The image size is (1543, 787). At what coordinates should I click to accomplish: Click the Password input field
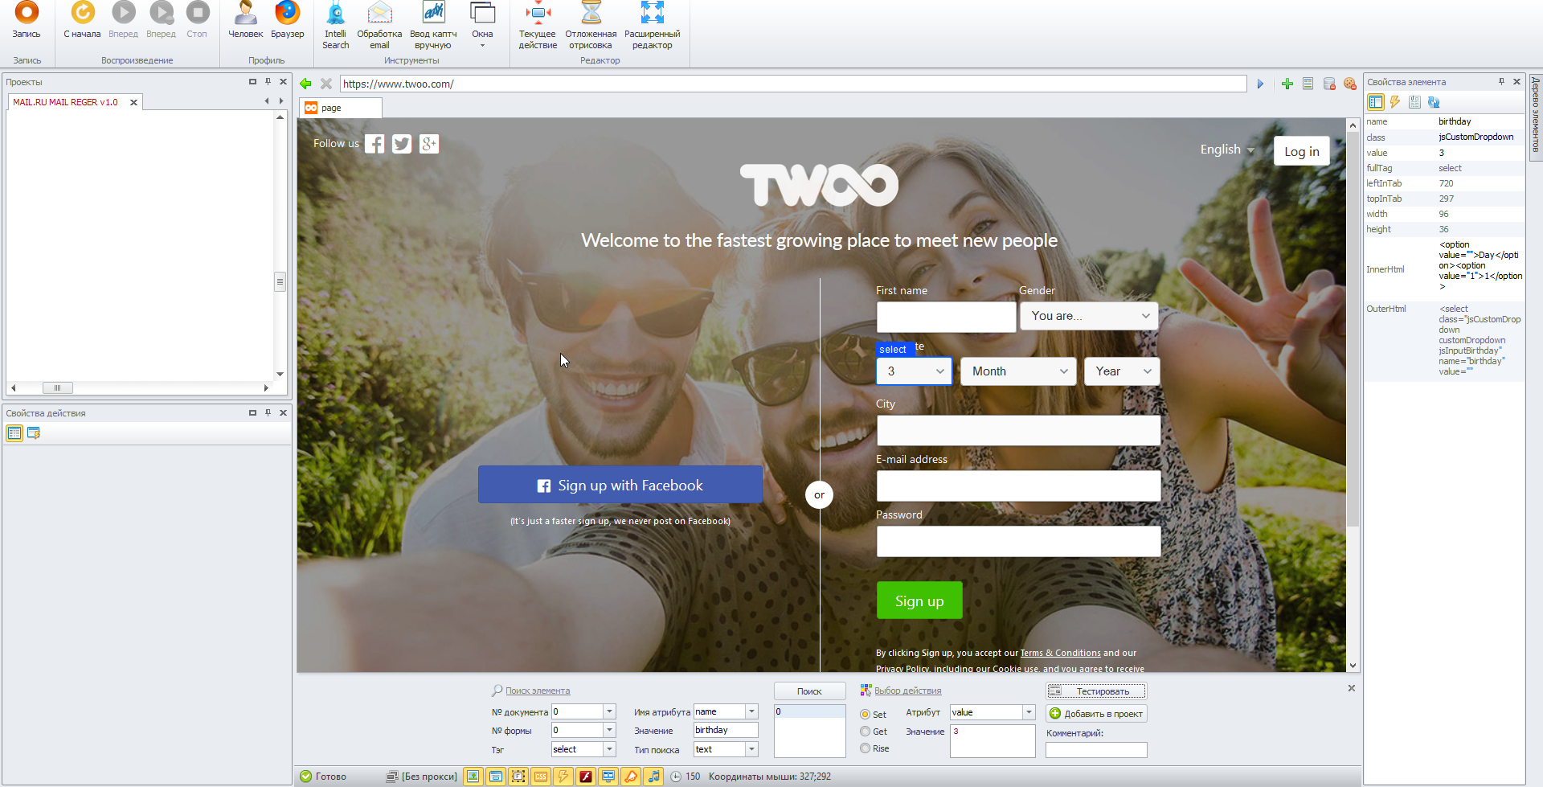[x=1018, y=541]
